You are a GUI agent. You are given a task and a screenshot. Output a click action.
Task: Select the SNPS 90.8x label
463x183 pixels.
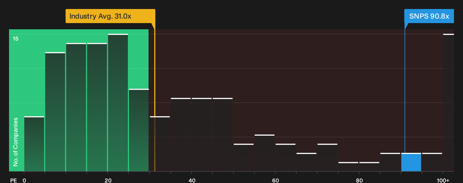click(429, 16)
